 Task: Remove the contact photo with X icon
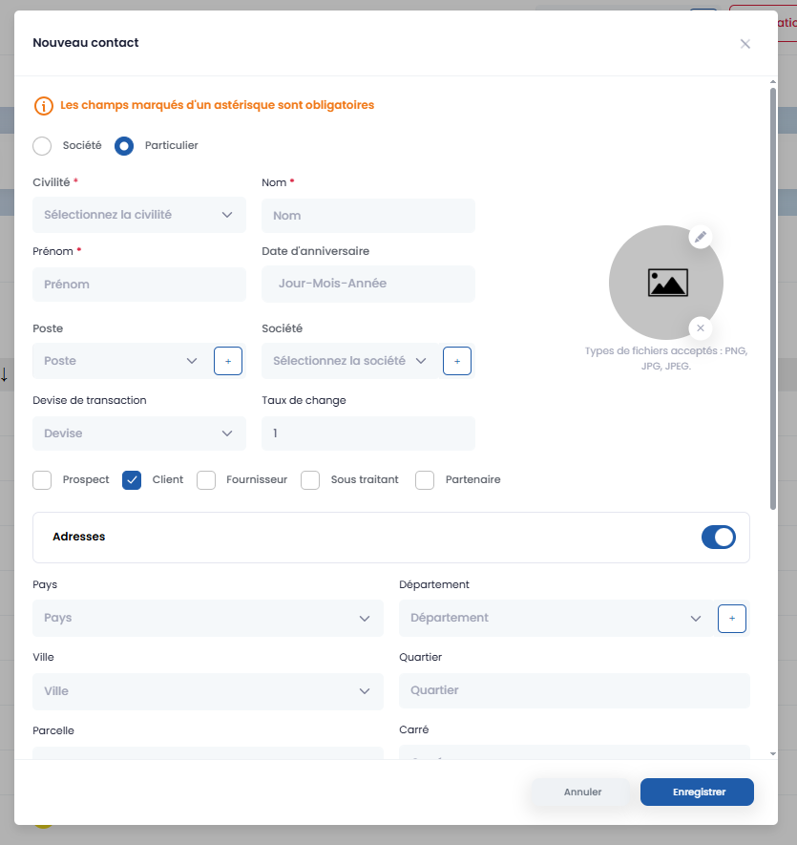point(701,327)
